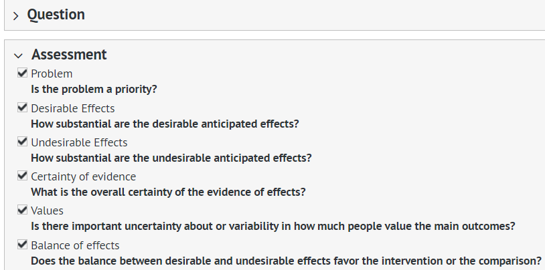Open 'How substantial are the desirable anticipated effects?'
The image size is (545, 270).
(x=165, y=124)
